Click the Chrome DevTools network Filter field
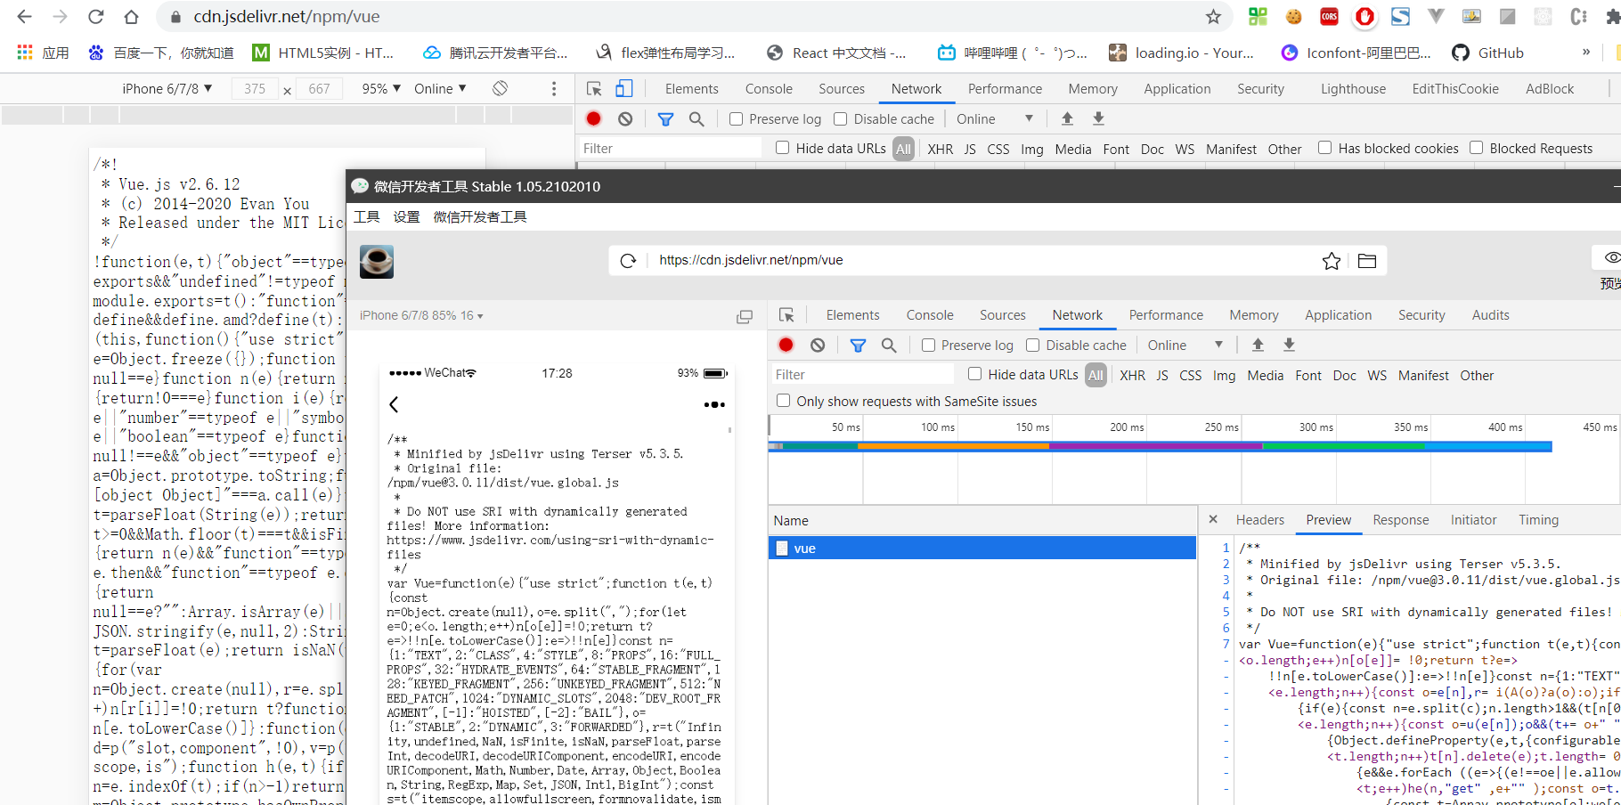Image resolution: width=1621 pixels, height=805 pixels. (x=670, y=149)
